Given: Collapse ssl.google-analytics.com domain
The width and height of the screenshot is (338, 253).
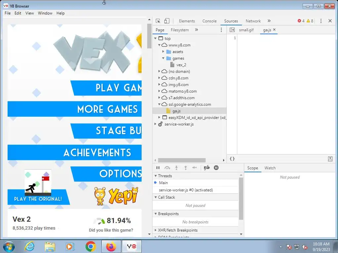Looking at the screenshot, I should [159, 104].
